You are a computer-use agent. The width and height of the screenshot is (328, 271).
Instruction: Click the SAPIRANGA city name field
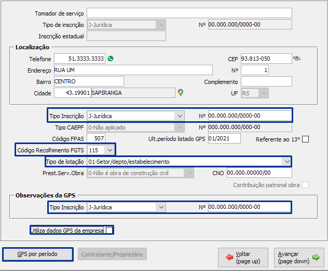coord(133,93)
